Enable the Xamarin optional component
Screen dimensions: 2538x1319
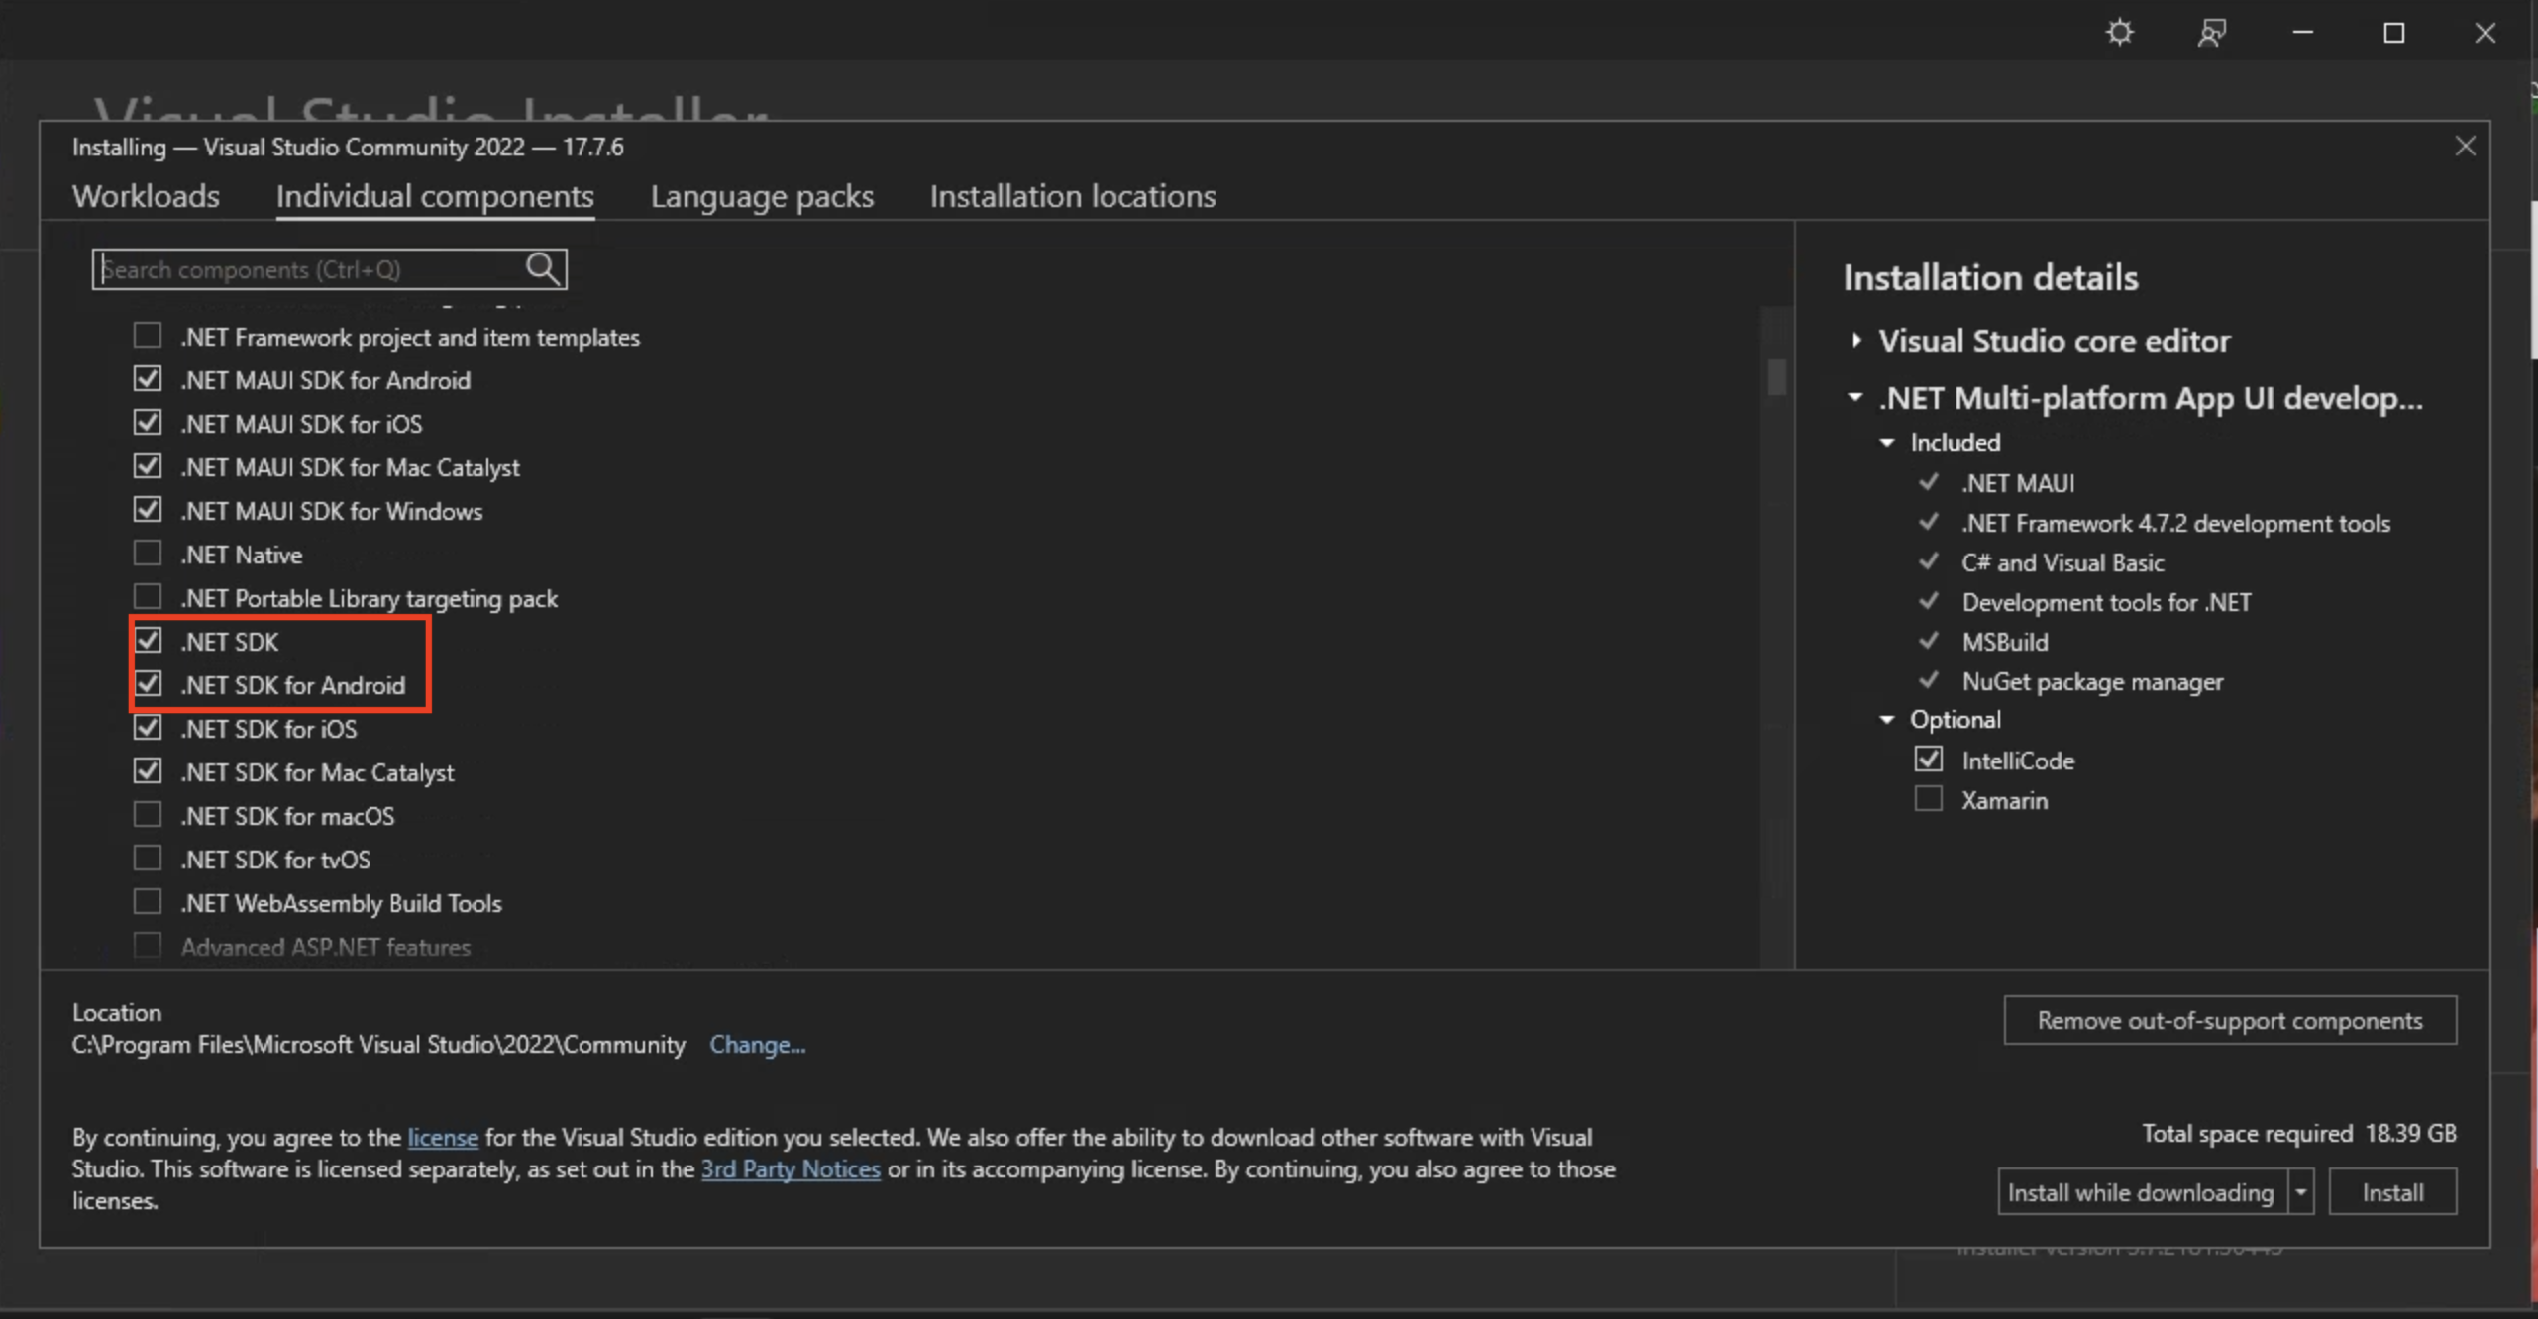[x=1928, y=799]
